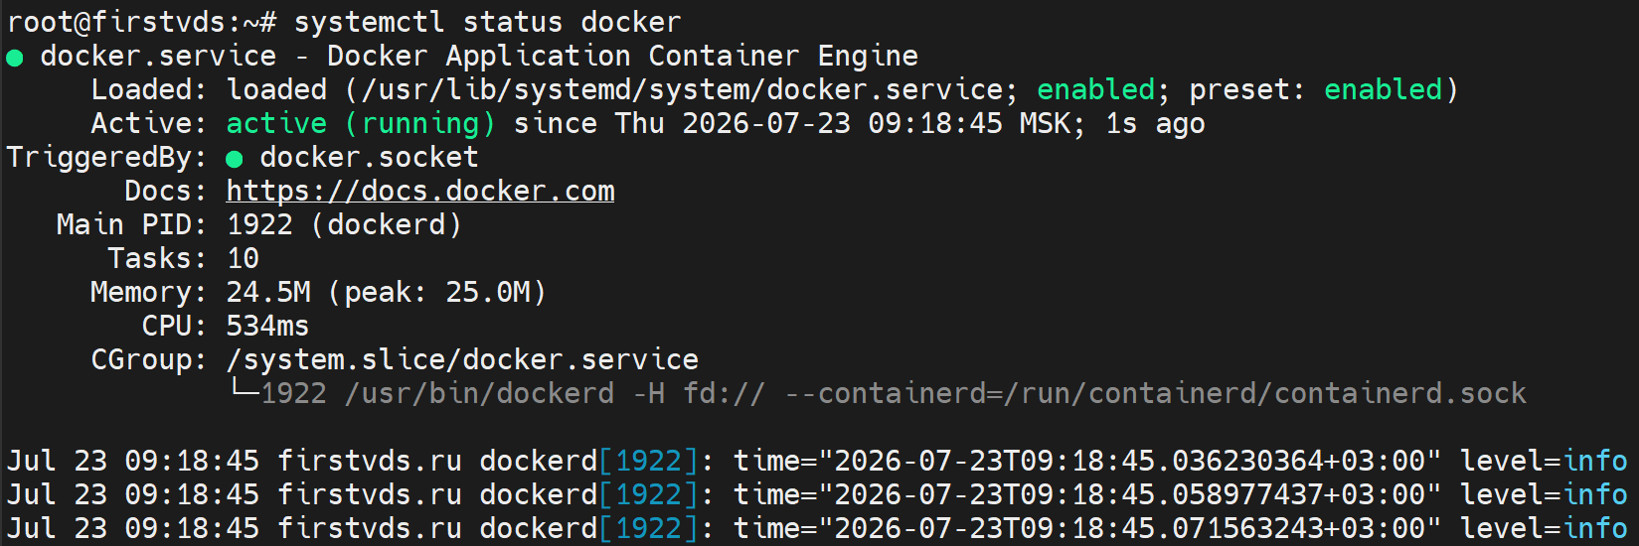The width and height of the screenshot is (1639, 546).
Task: Click 'info' level in first log line
Action: (x=1595, y=461)
